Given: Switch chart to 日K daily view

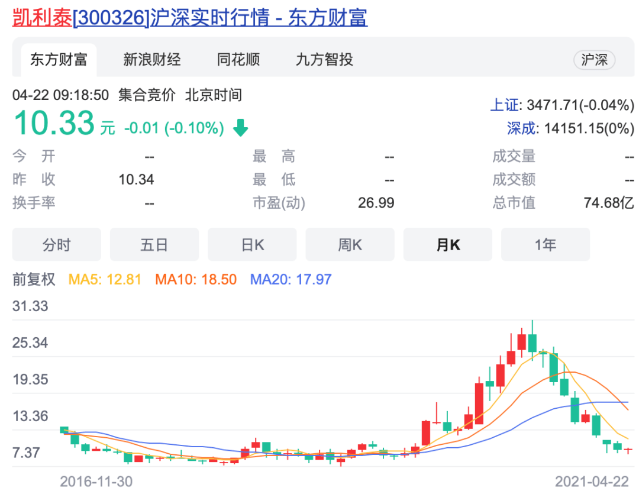Looking at the screenshot, I should coord(252,244).
